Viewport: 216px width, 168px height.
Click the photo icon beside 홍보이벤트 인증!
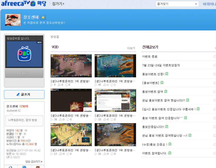tap(167, 74)
